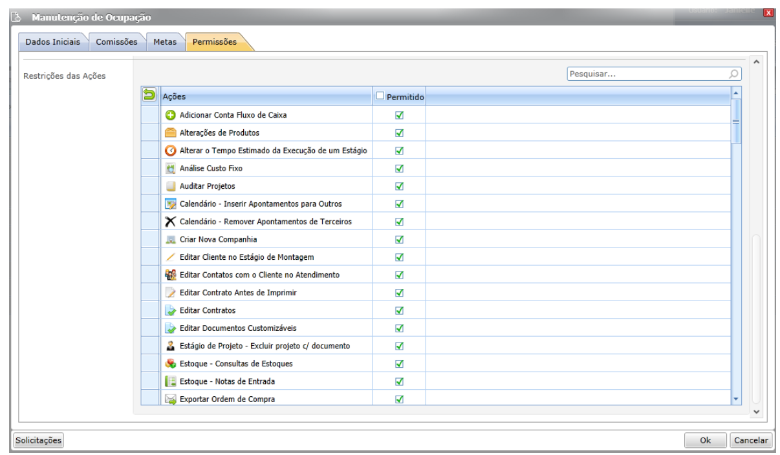Click the people icon for Editar Contatos com o Cliente
This screenshot has width=780, height=455.
point(169,275)
